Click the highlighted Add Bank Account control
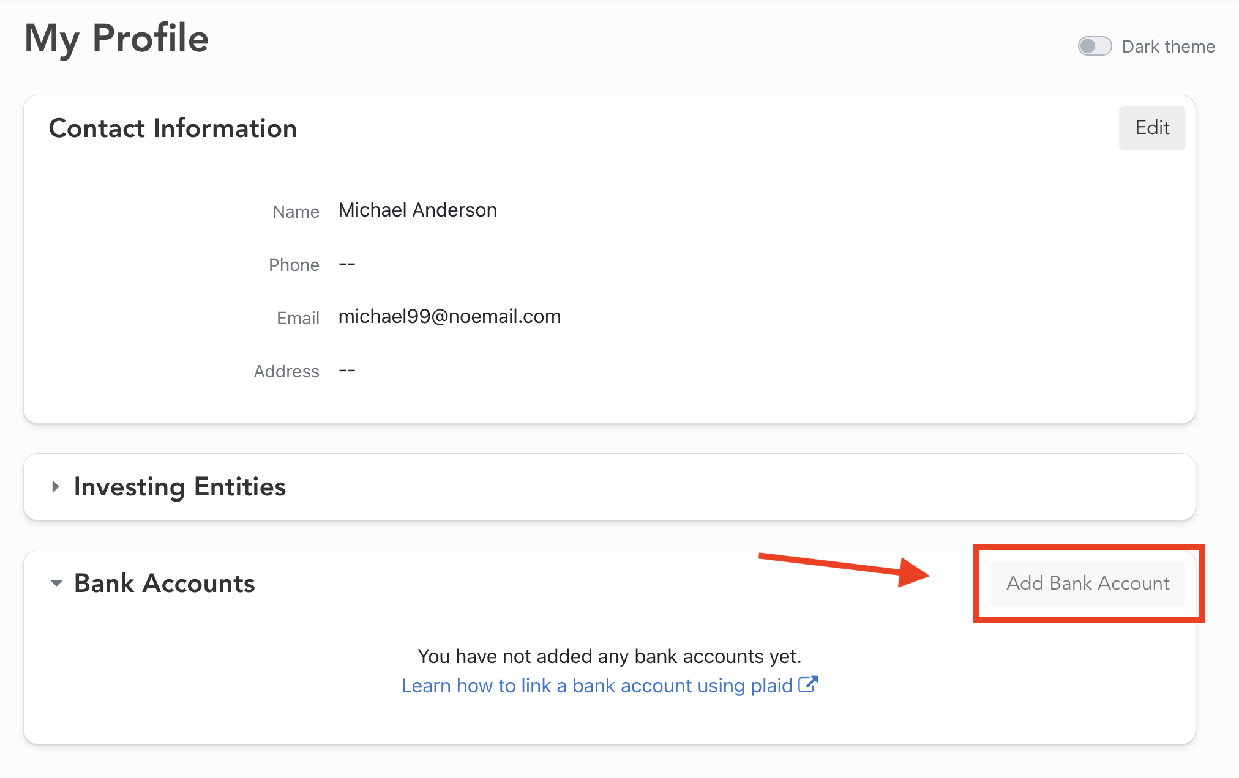The image size is (1239, 778). (1088, 583)
